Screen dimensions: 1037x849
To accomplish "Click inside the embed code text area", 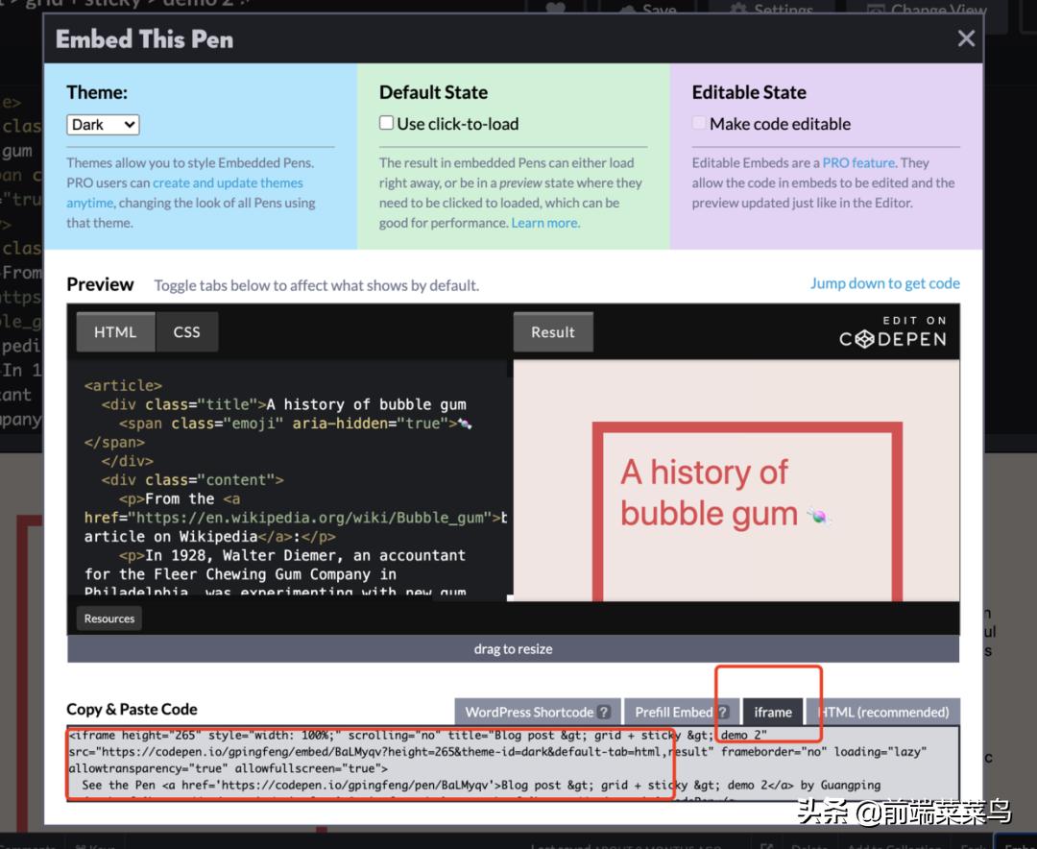I will coord(513,764).
